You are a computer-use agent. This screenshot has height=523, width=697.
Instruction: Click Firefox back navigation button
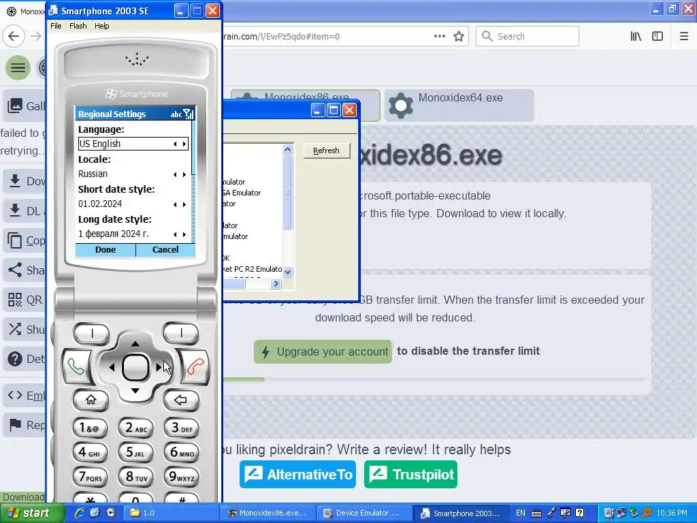(14, 37)
